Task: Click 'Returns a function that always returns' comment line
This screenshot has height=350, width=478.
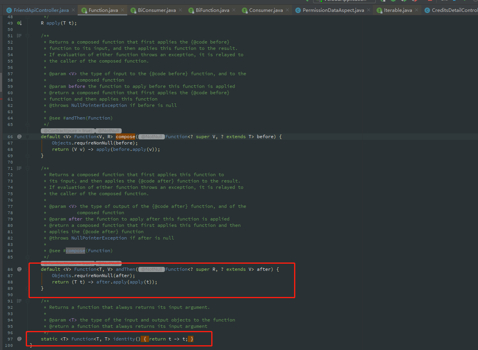Action: click(127, 307)
